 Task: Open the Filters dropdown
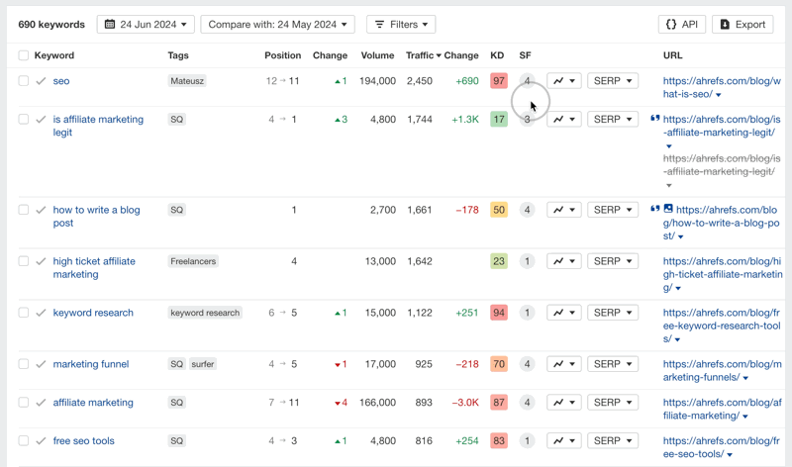point(401,24)
